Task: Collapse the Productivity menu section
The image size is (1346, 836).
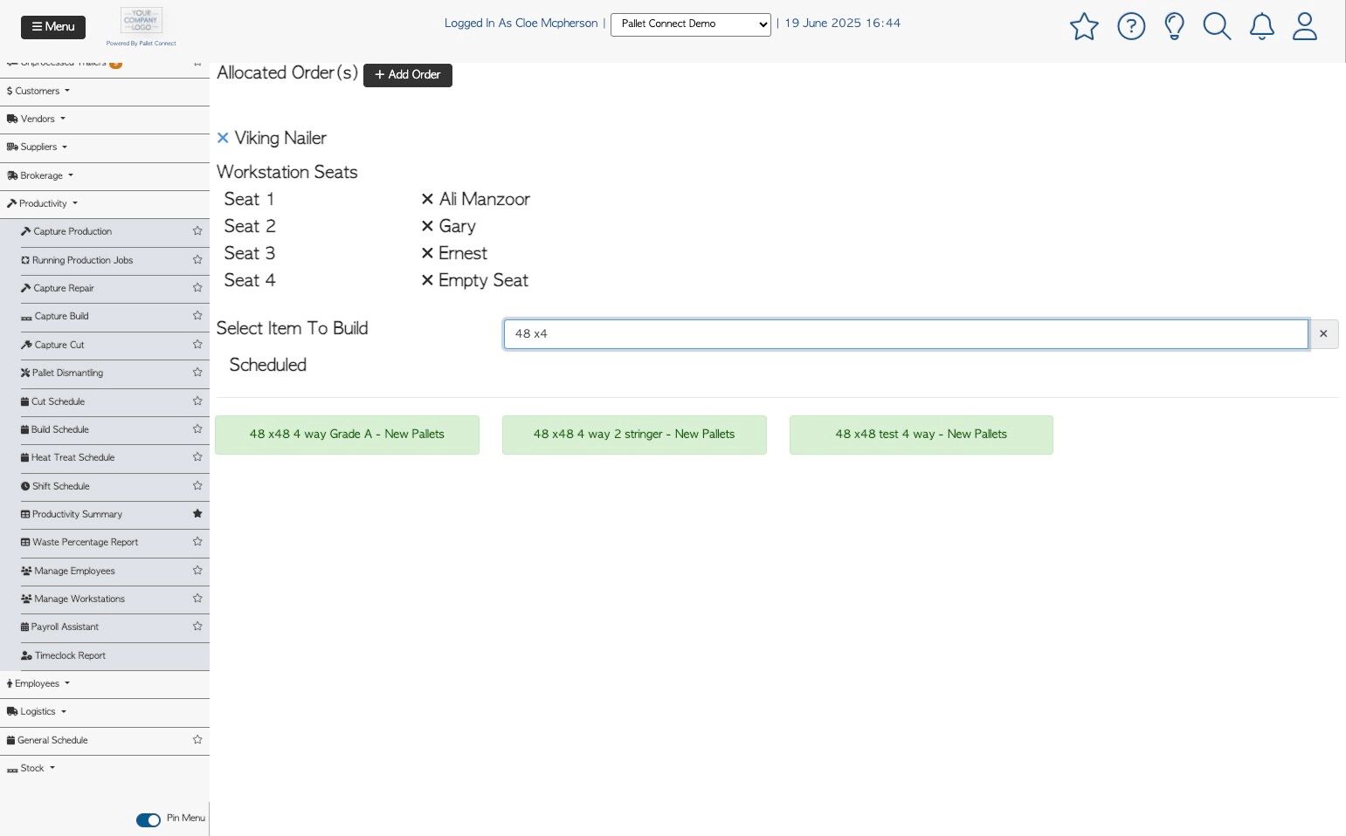Action: pos(42,203)
